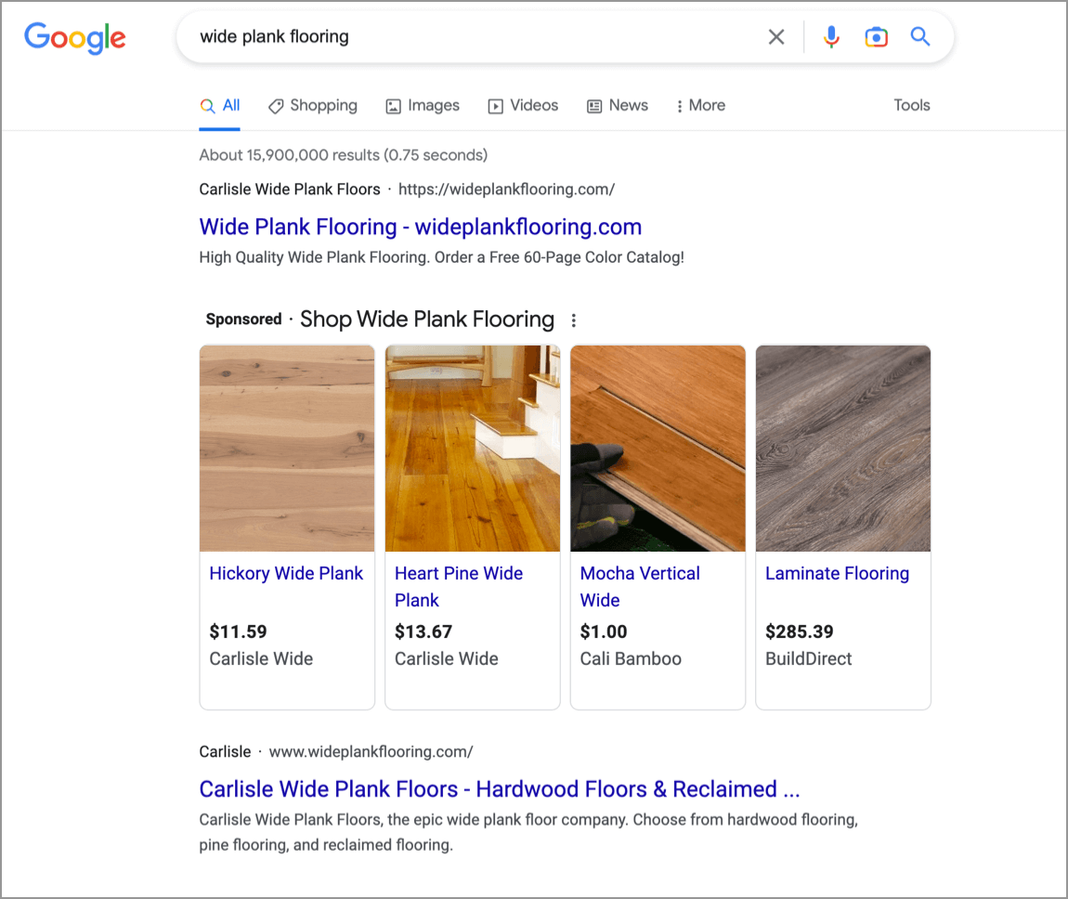Click Carlisle Wide under the Heart Pine price
The width and height of the screenshot is (1068, 899).
tap(446, 659)
